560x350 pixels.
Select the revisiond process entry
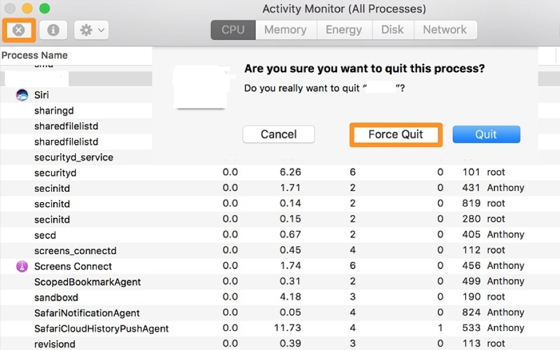click(55, 344)
